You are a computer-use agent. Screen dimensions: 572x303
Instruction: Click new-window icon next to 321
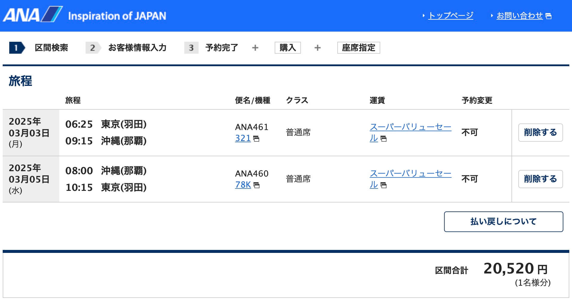[256, 139]
